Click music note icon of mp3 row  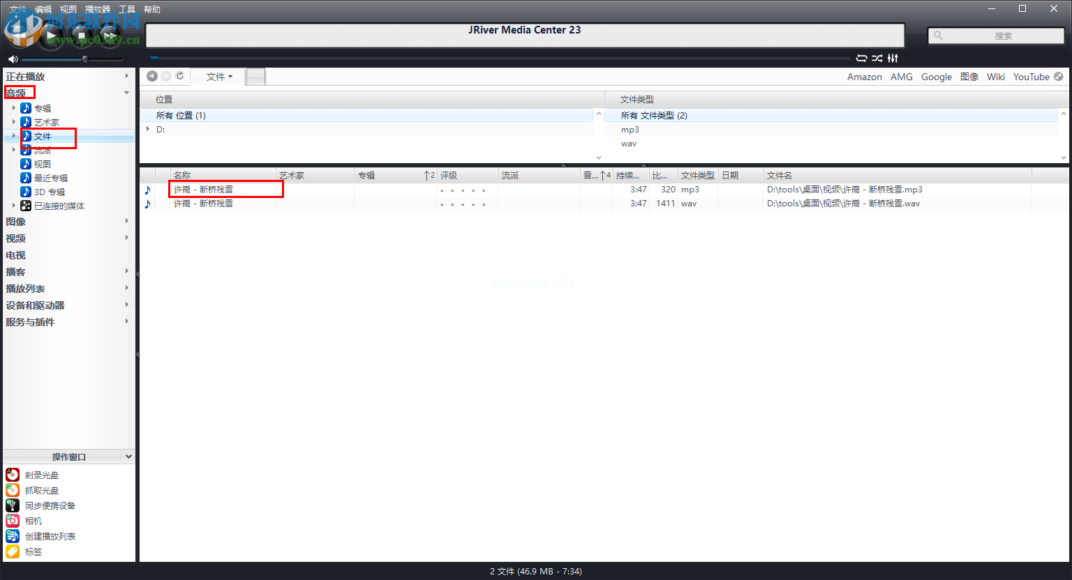coord(147,190)
